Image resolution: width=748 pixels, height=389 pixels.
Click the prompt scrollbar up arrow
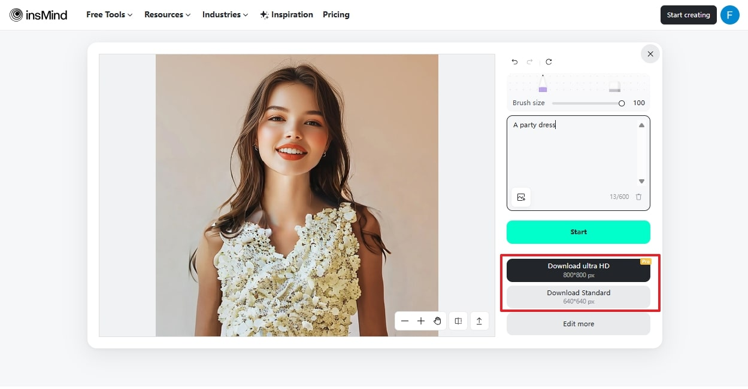tap(641, 125)
